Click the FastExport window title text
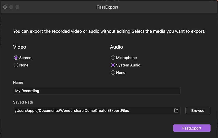The image size is (218, 138). click(x=107, y=7)
